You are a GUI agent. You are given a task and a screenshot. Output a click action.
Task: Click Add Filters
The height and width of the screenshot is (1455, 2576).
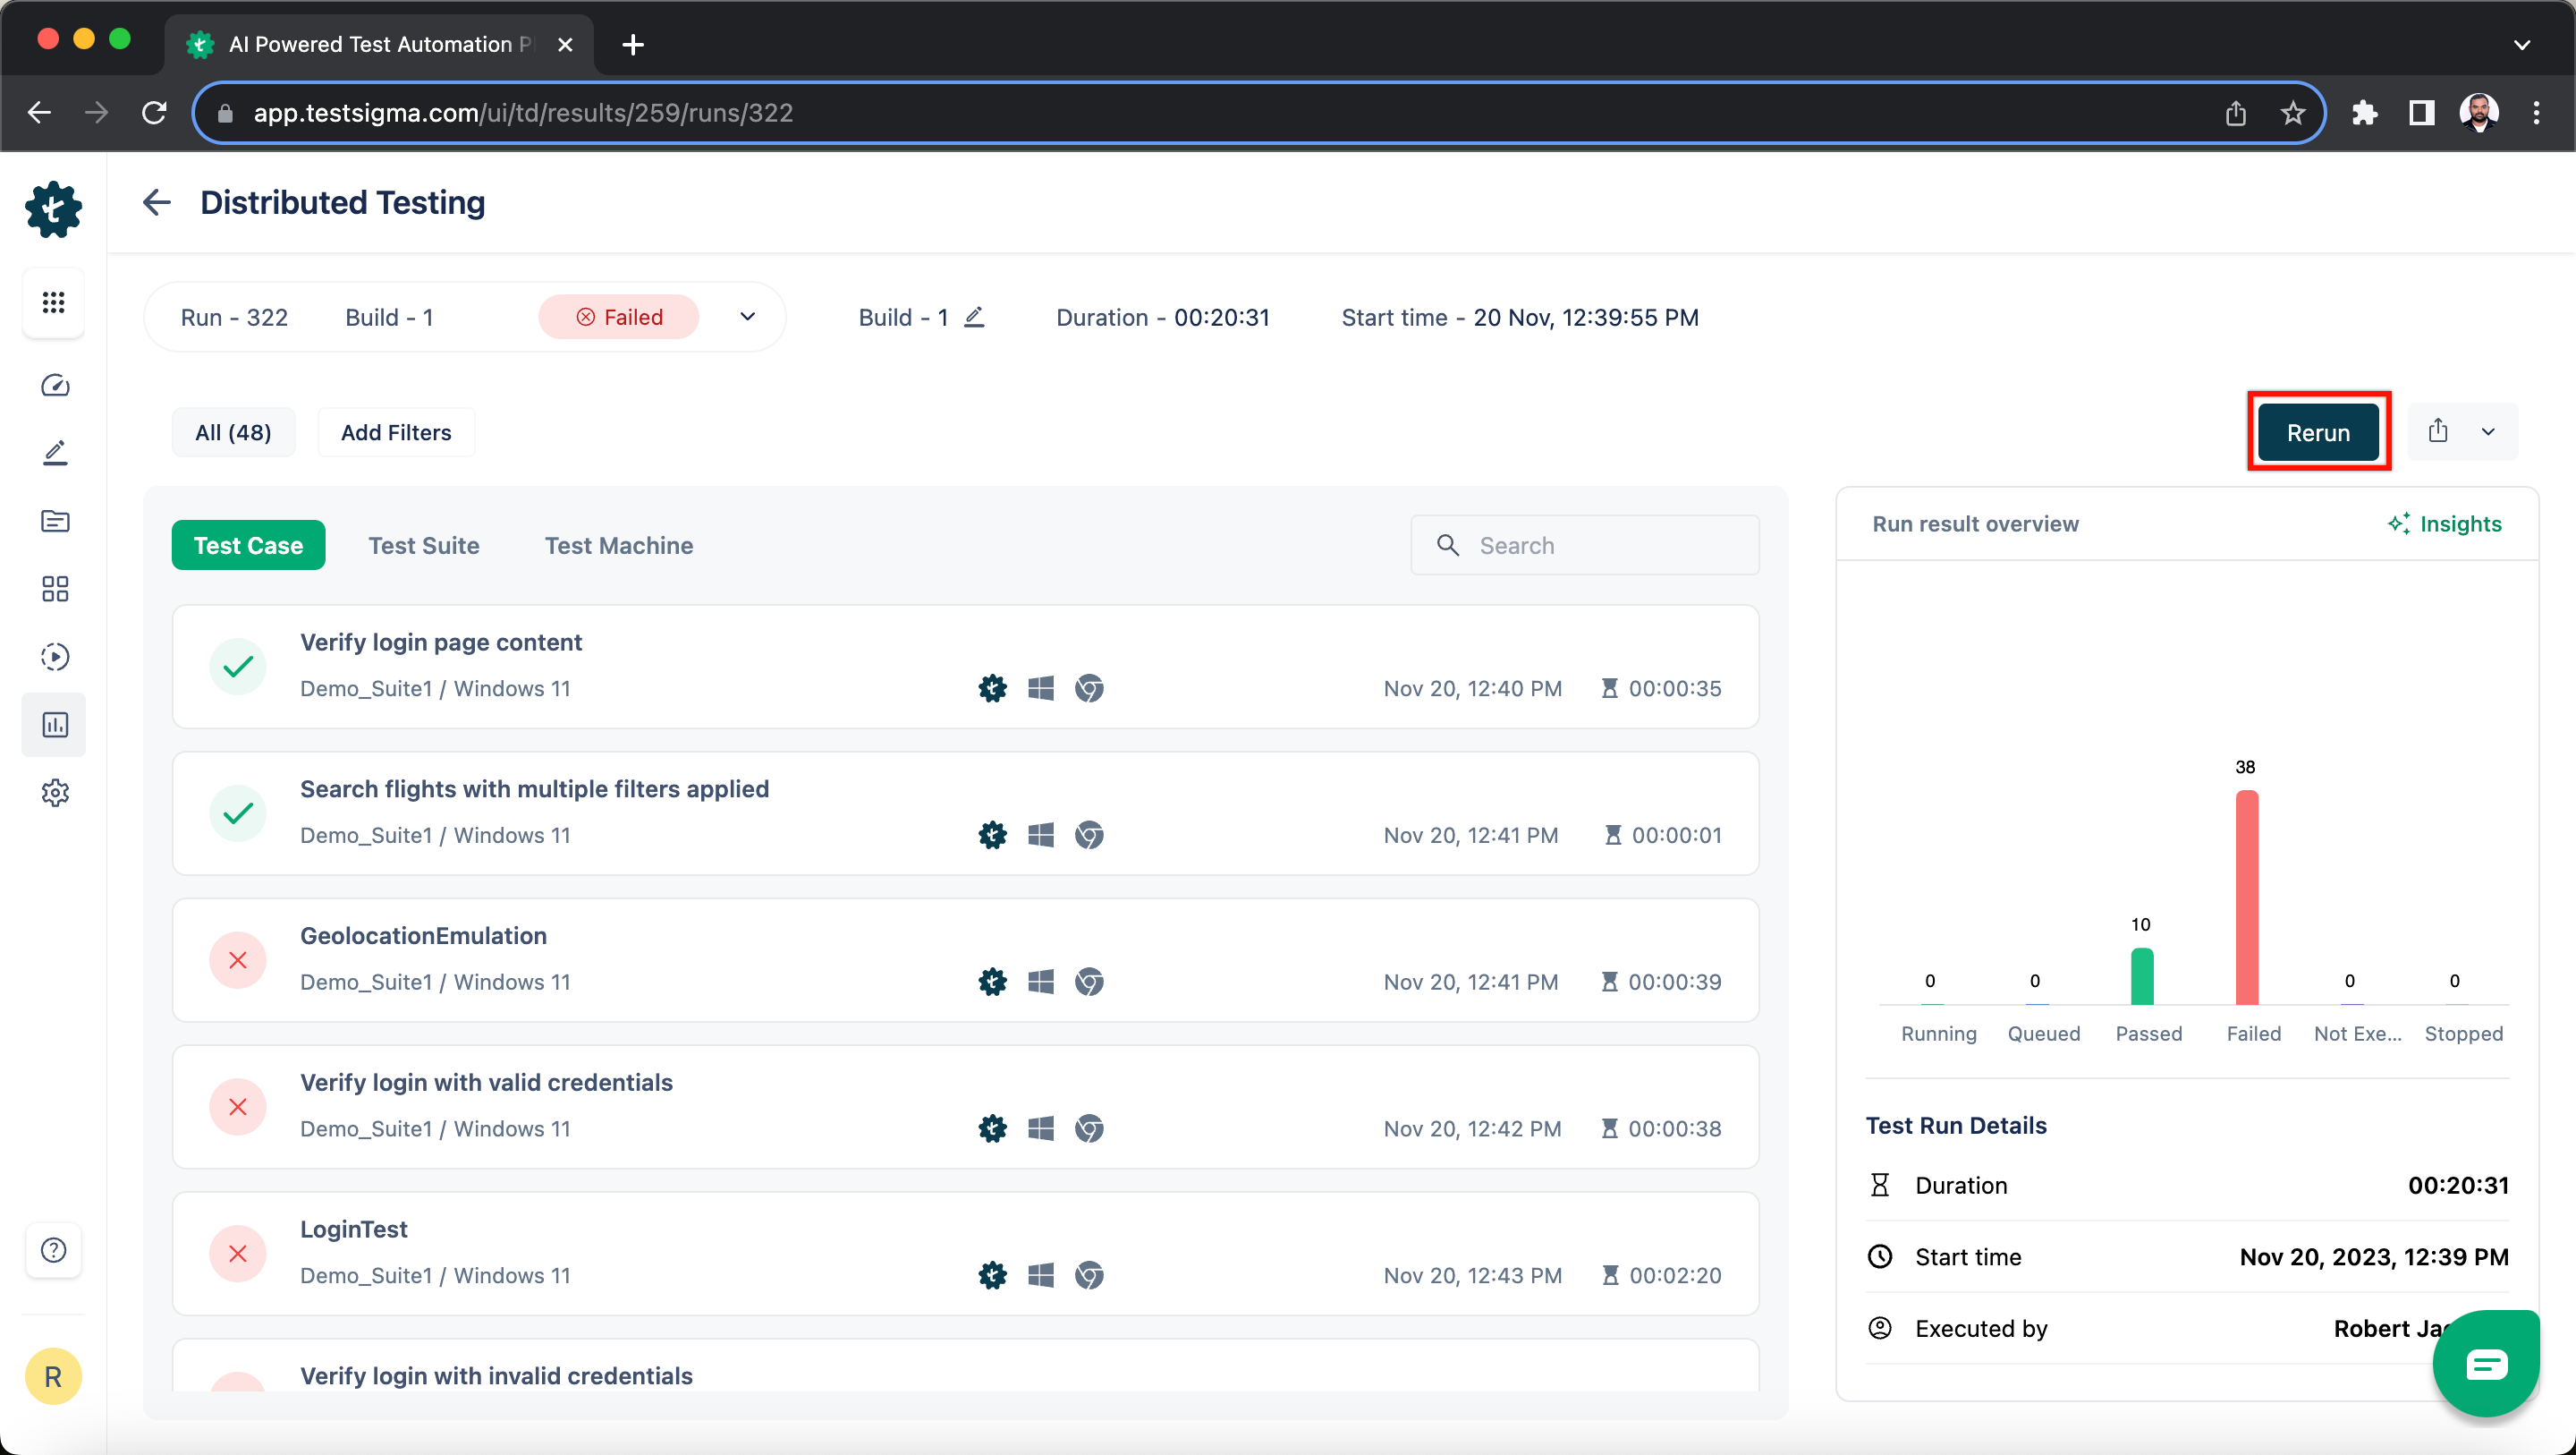396,431
